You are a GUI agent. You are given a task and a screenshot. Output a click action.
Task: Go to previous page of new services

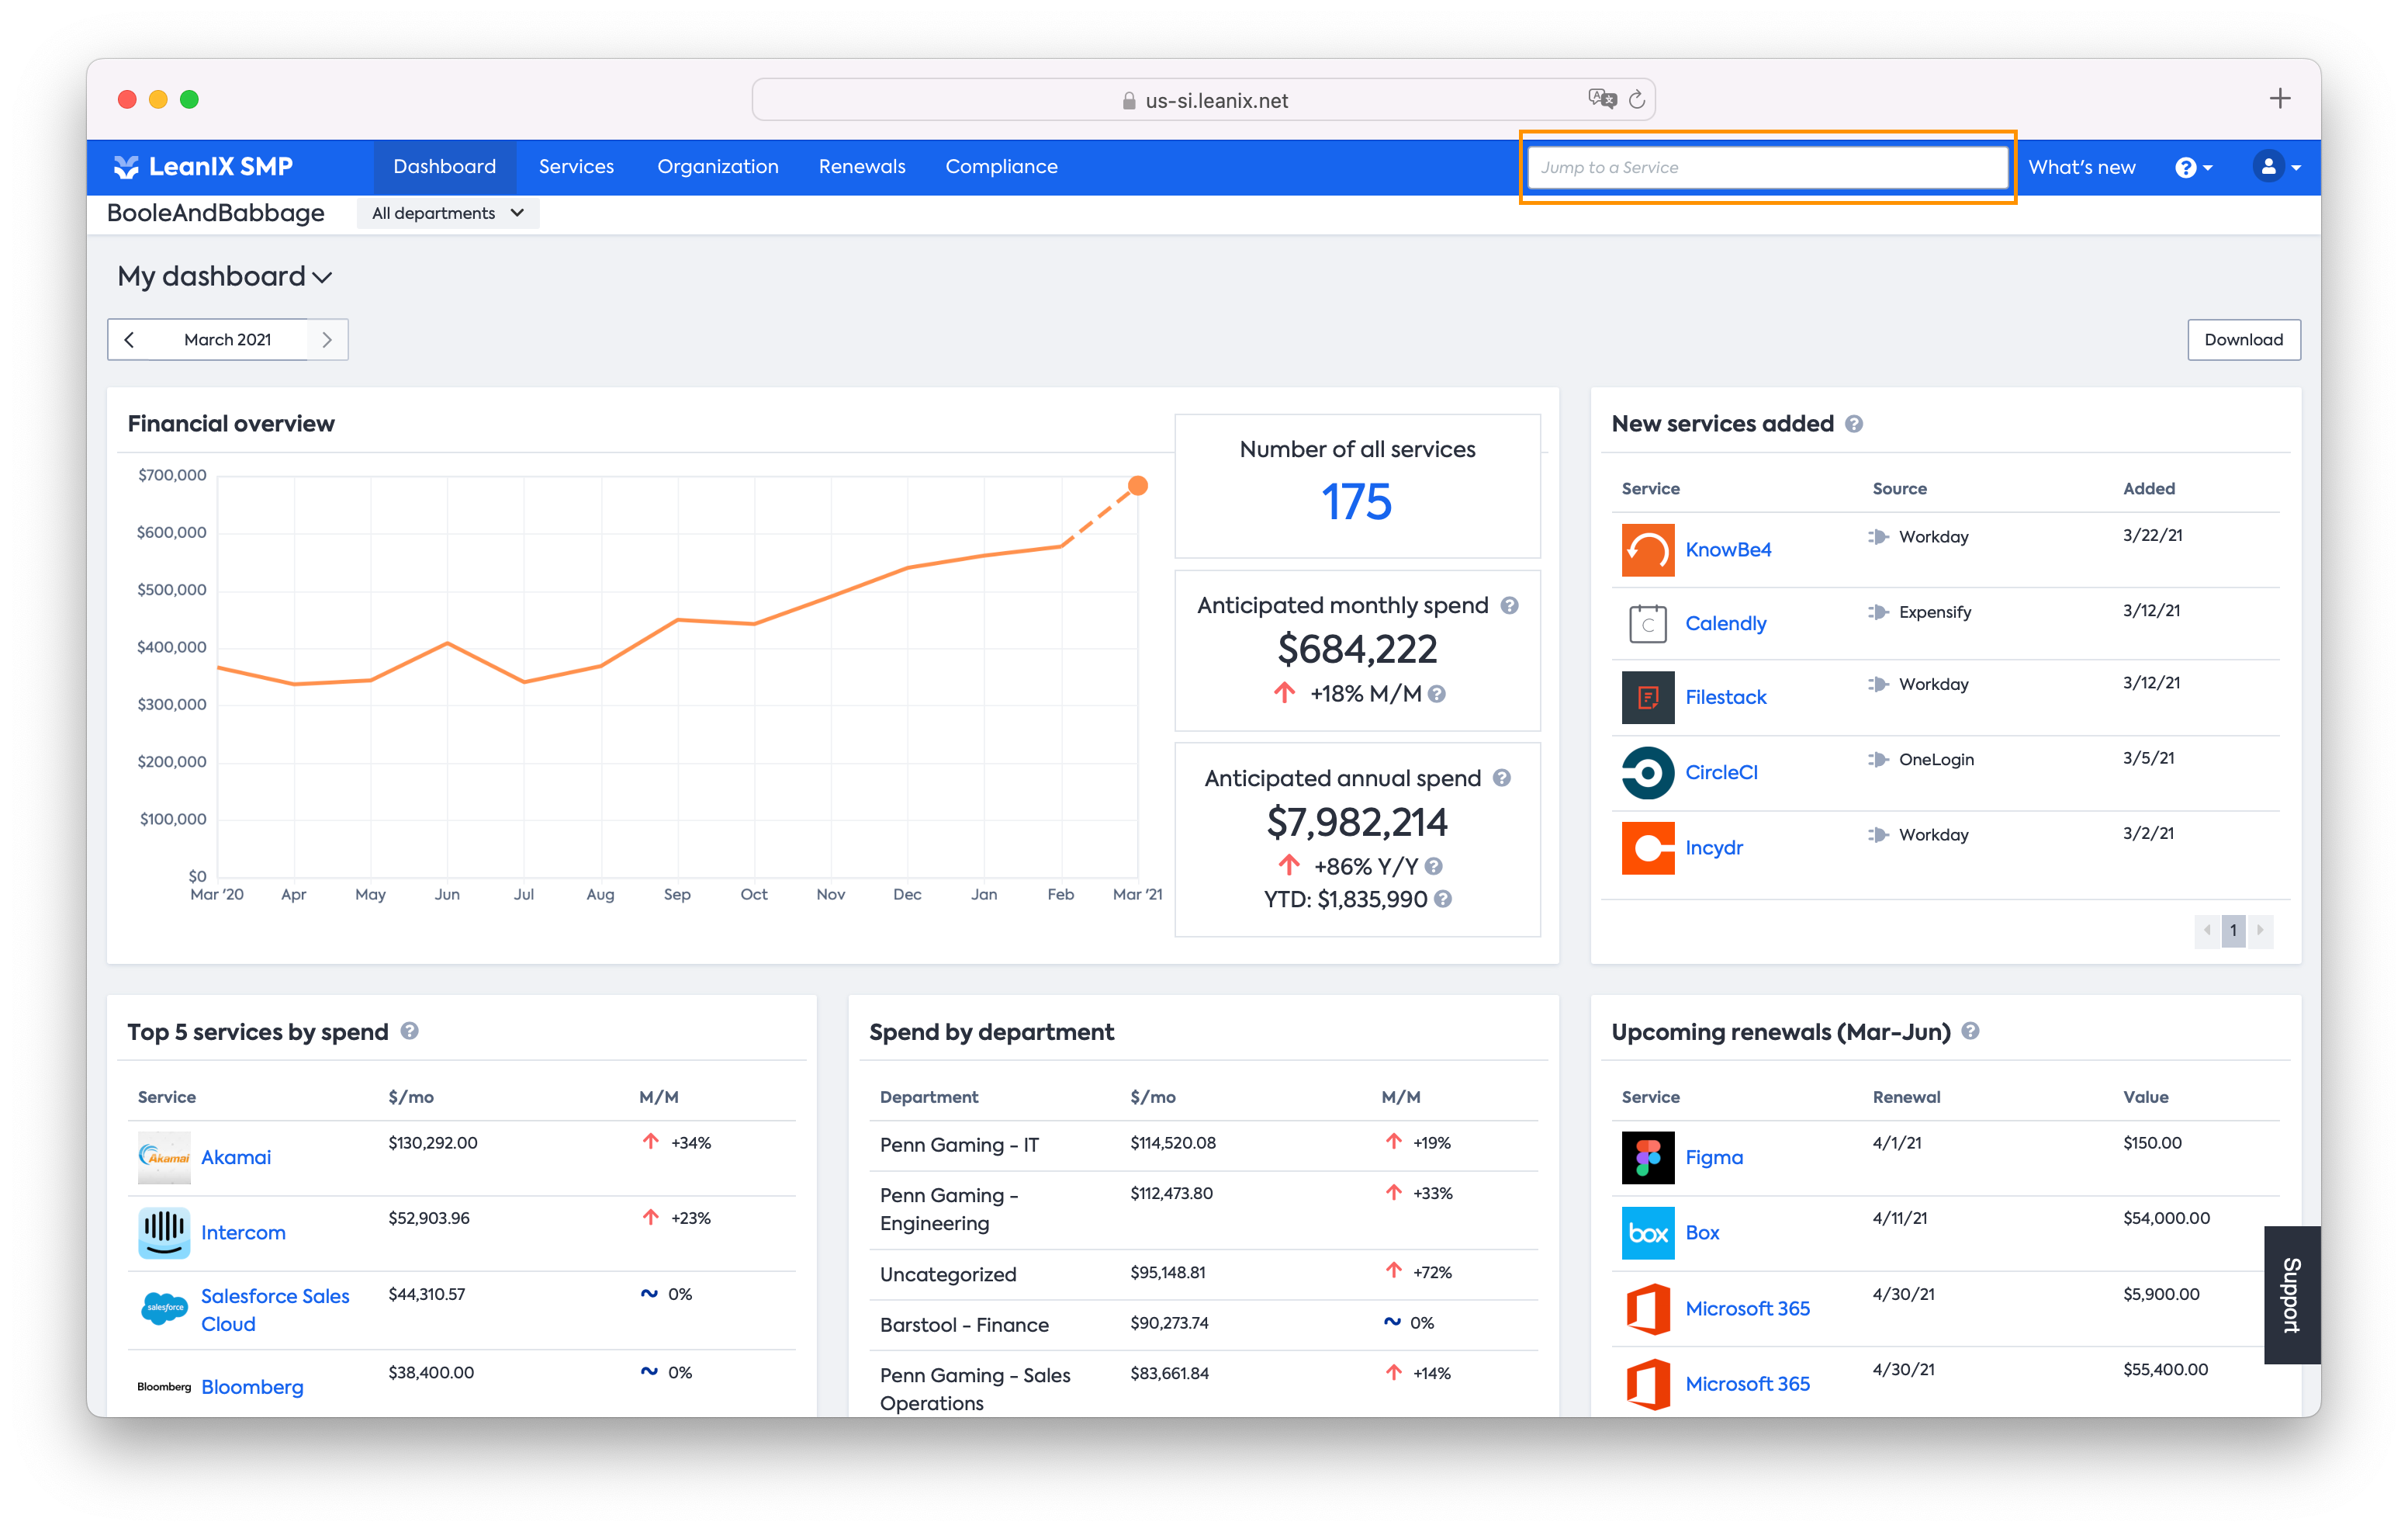2207,931
